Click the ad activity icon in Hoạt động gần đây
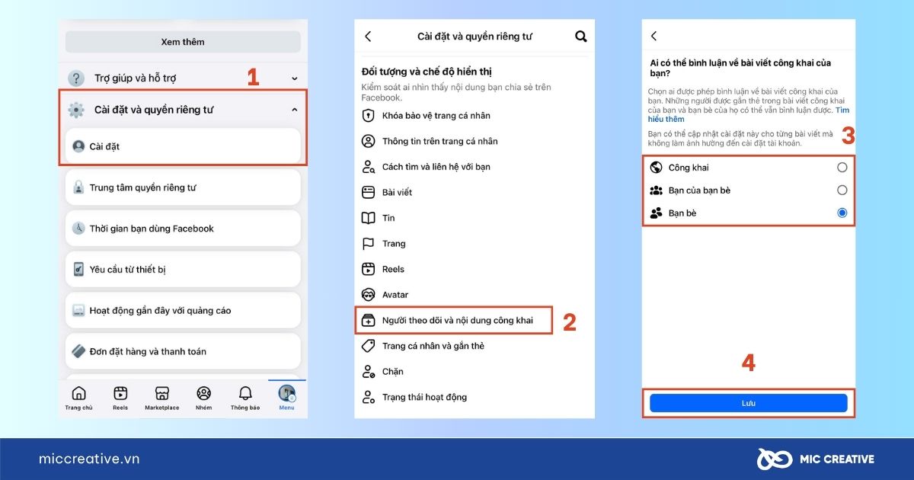Image resolution: width=914 pixels, height=480 pixels. pos(78,311)
